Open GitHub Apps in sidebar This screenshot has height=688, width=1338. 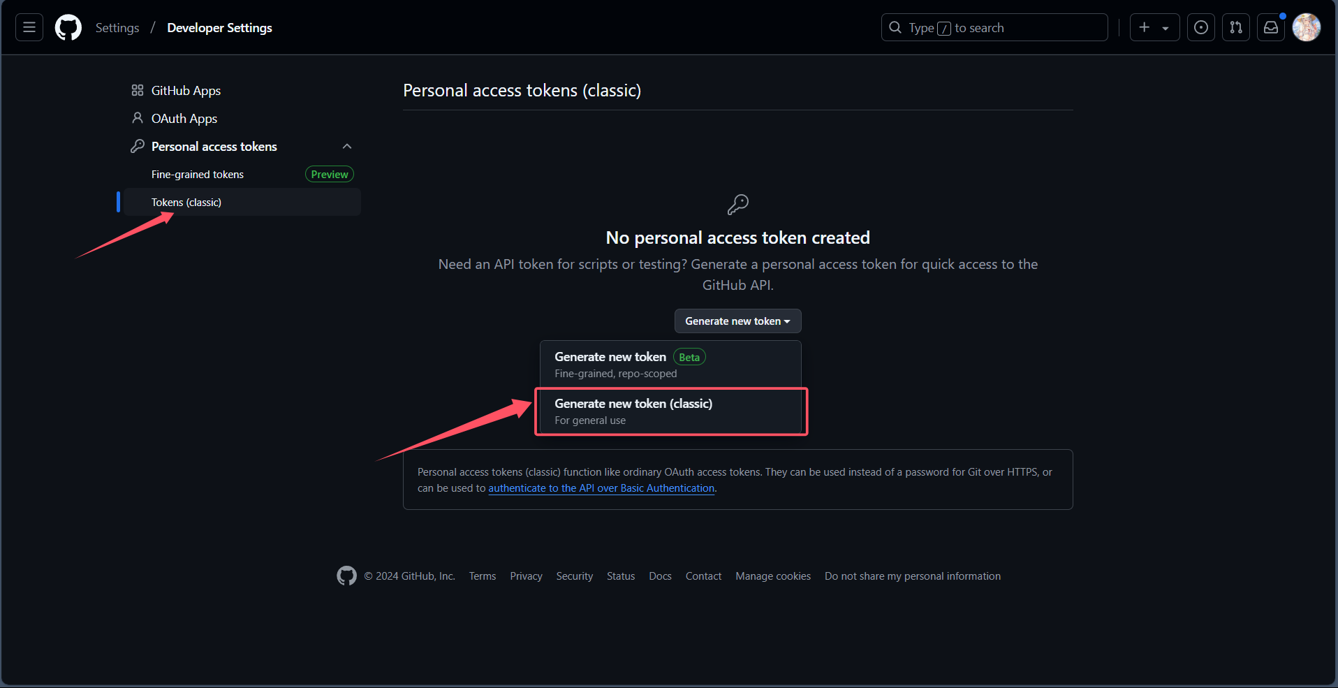click(186, 90)
